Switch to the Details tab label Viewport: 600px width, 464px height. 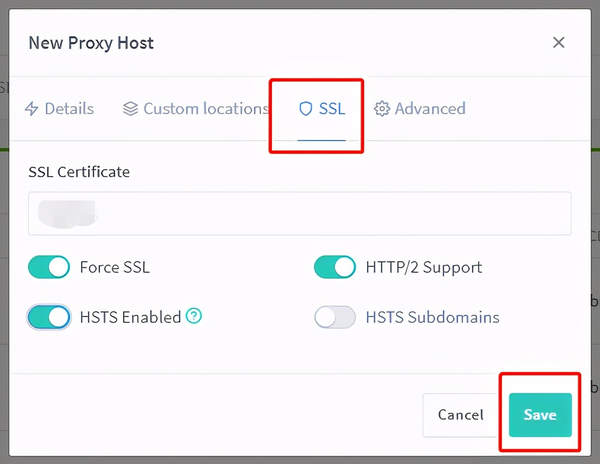click(69, 109)
